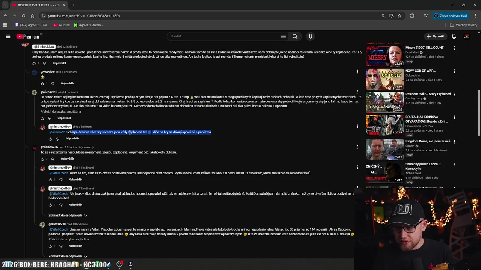Open the Youtube bookmark
The height and width of the screenshot is (270, 481).
pyautogui.click(x=61, y=25)
